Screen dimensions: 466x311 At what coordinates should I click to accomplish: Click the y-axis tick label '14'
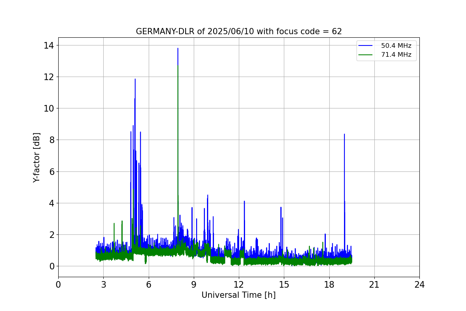[49, 45]
